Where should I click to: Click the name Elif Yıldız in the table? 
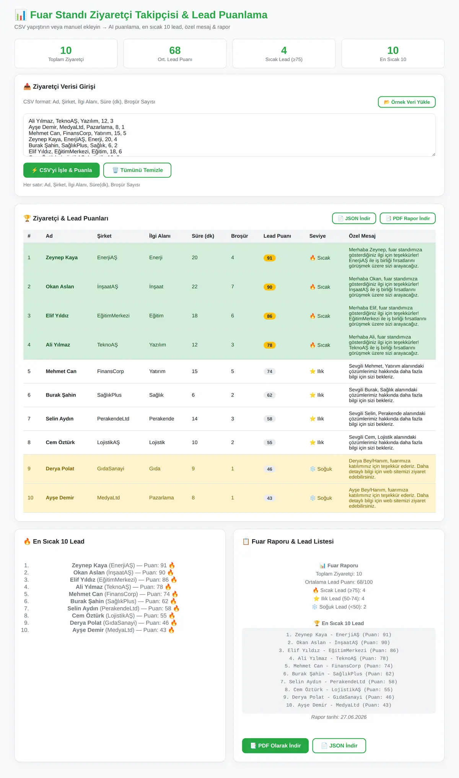[x=57, y=315]
